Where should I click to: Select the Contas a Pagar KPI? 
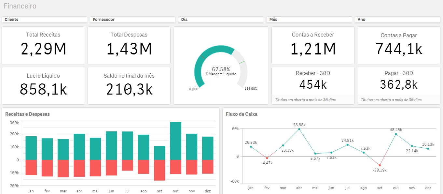(x=399, y=45)
